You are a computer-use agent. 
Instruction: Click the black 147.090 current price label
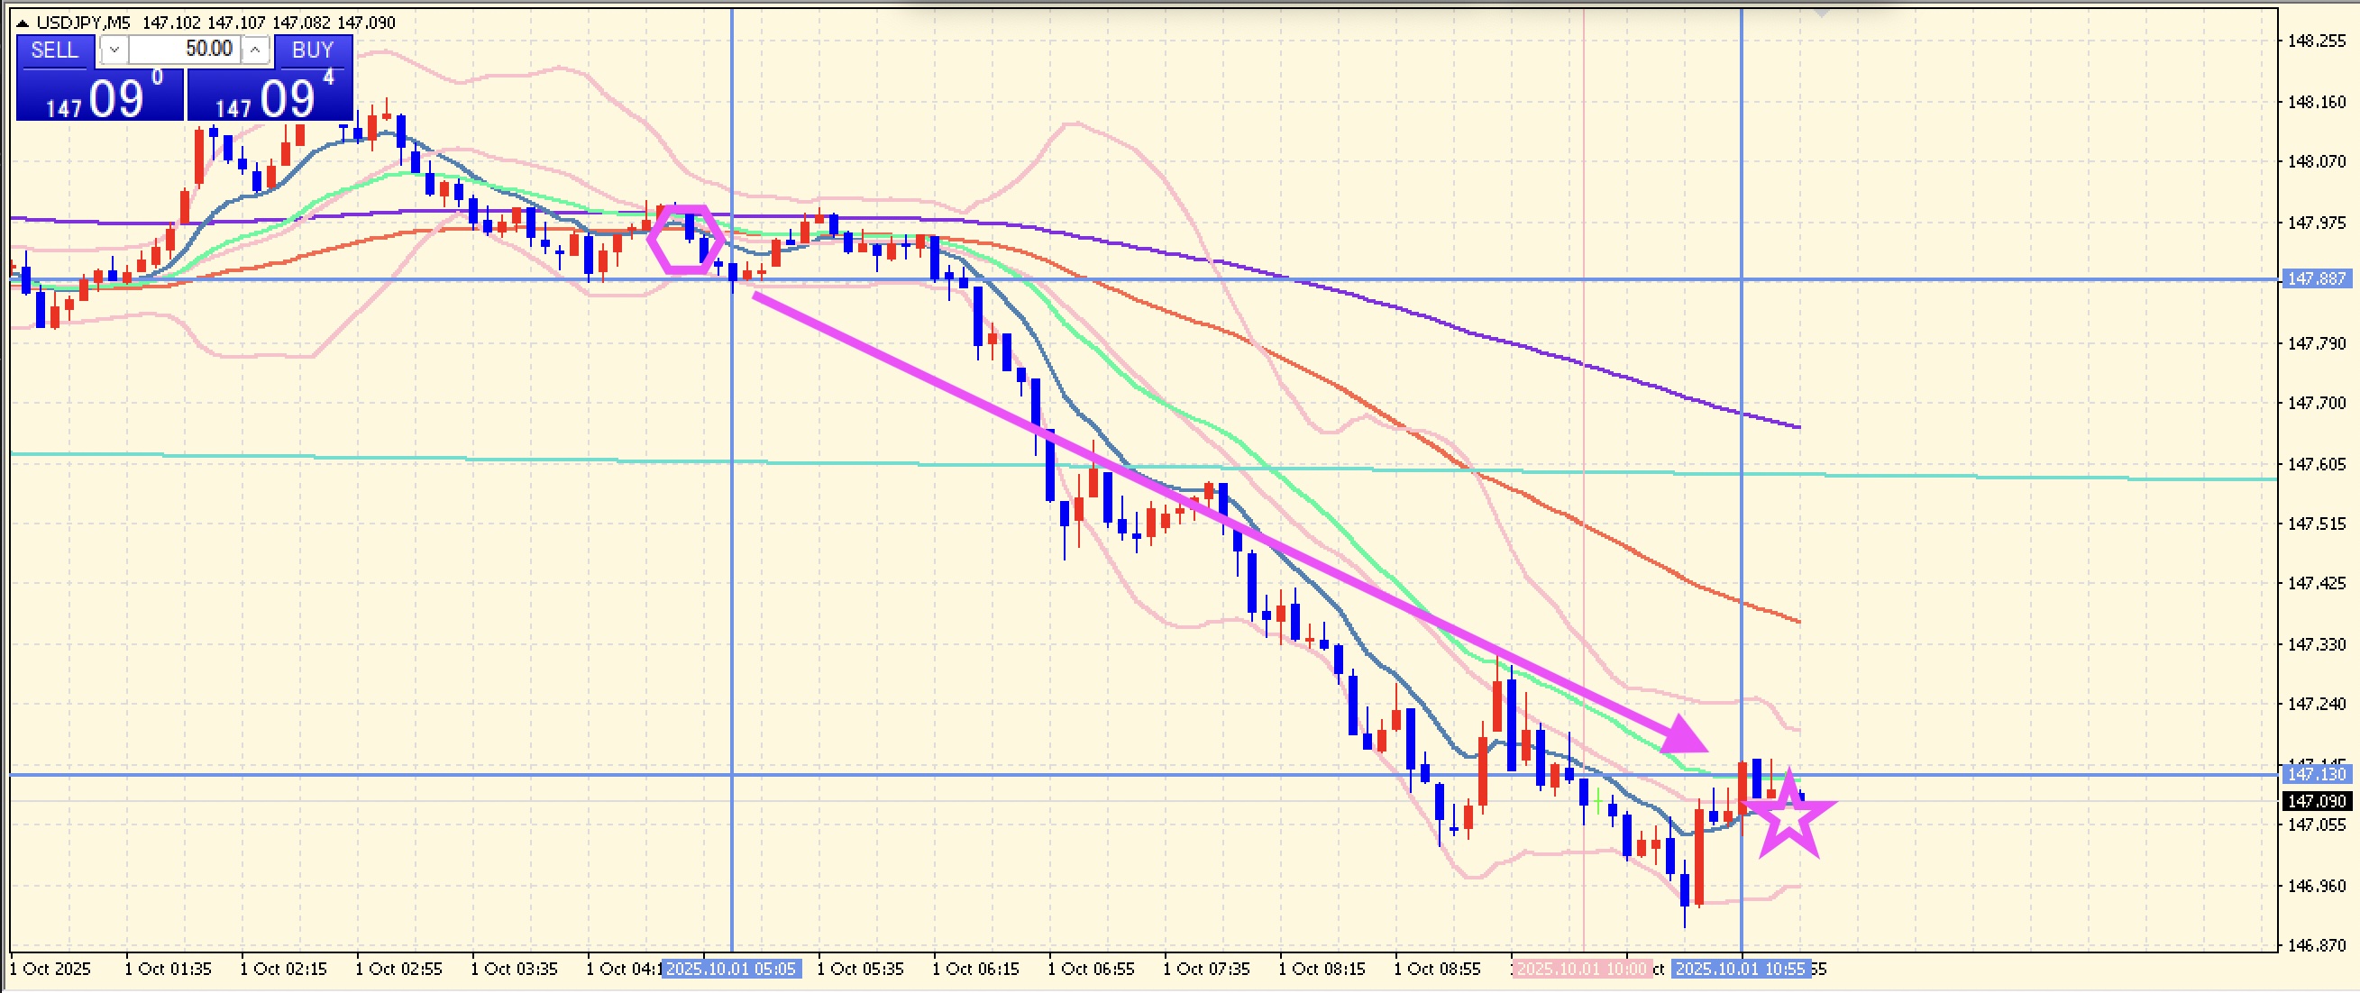coord(2316,802)
